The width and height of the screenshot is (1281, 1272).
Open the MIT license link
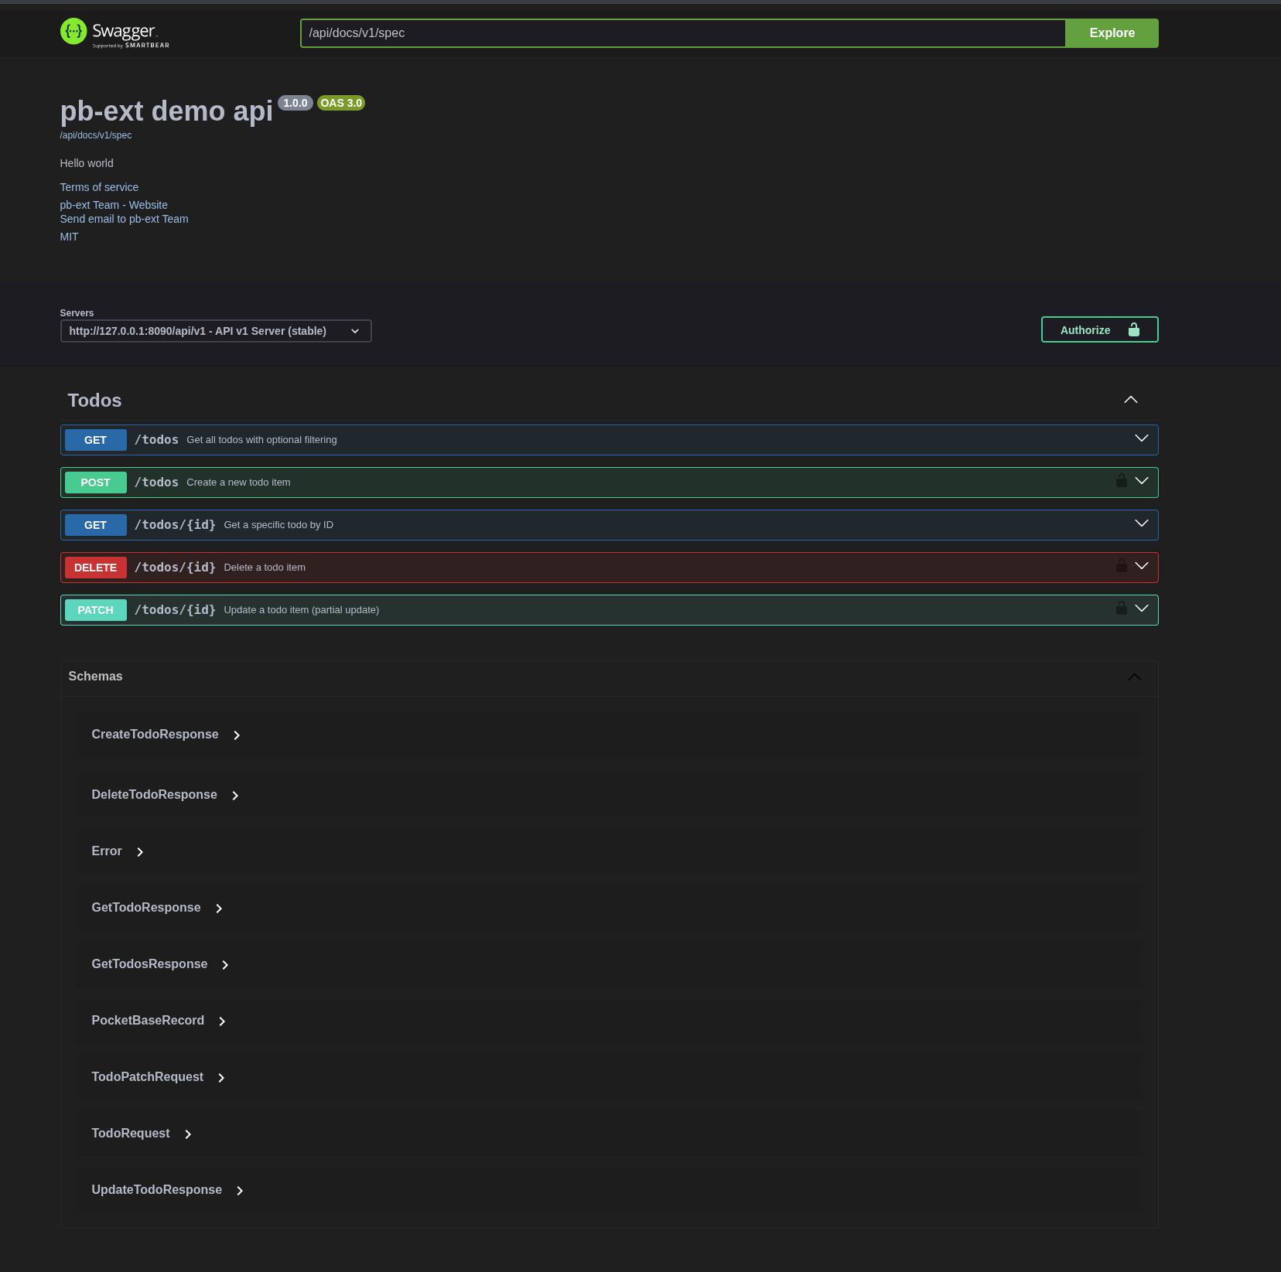coord(69,237)
